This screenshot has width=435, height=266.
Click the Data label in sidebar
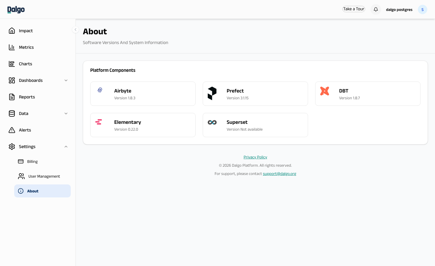(24, 113)
